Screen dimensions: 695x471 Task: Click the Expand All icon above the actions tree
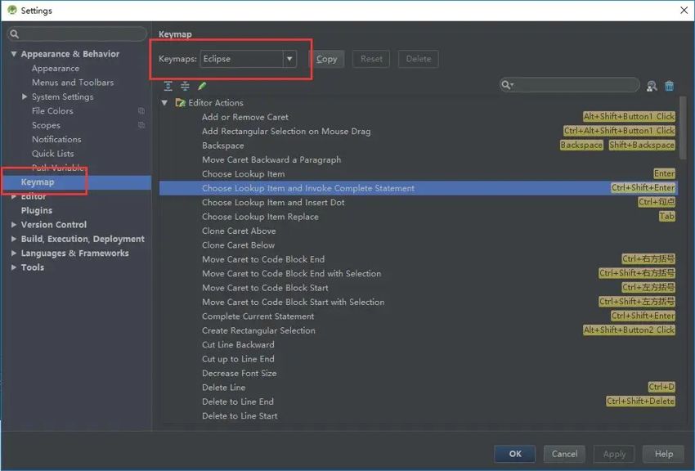[x=168, y=86]
